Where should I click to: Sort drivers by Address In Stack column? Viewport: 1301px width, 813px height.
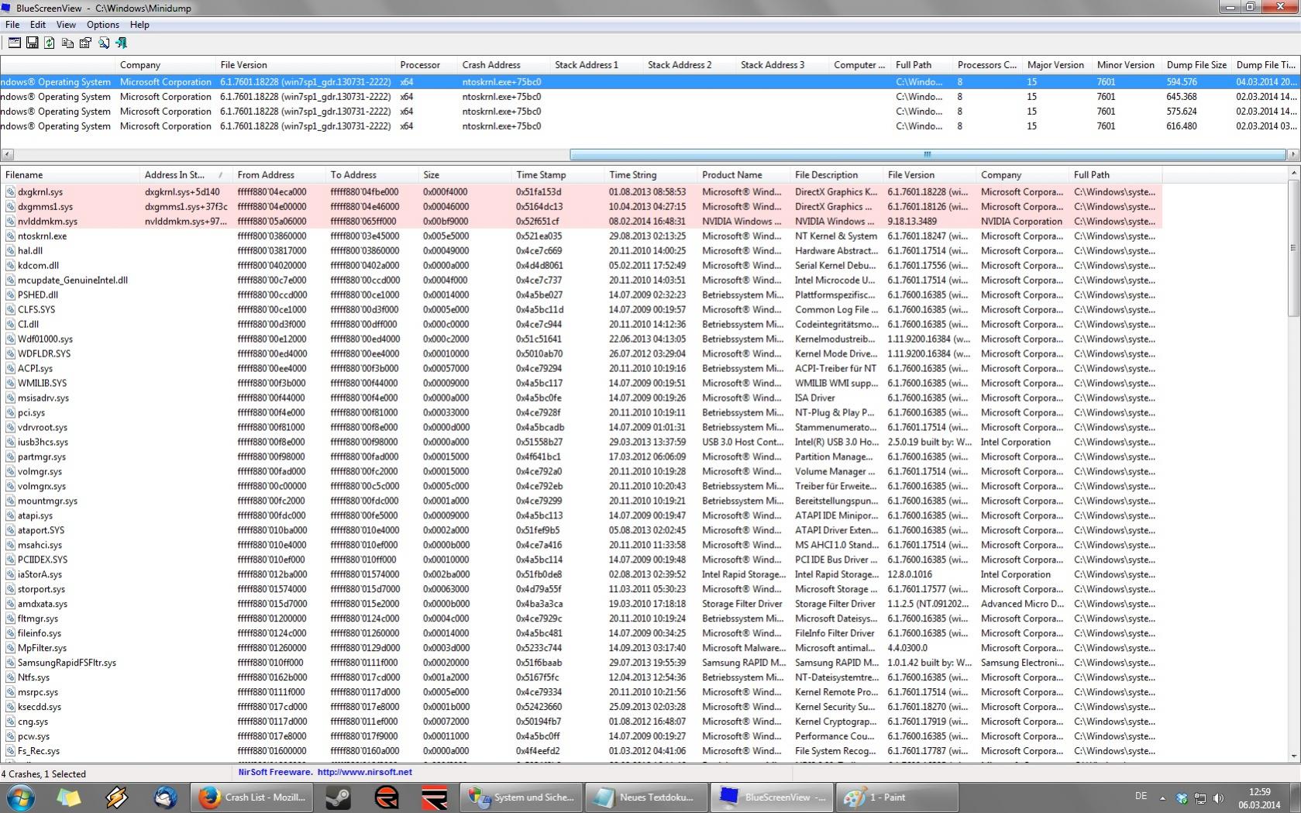coord(186,175)
